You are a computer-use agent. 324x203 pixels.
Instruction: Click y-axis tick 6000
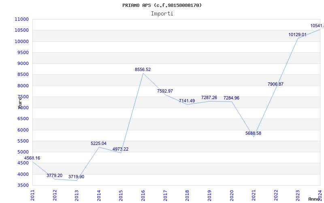tap(23, 130)
